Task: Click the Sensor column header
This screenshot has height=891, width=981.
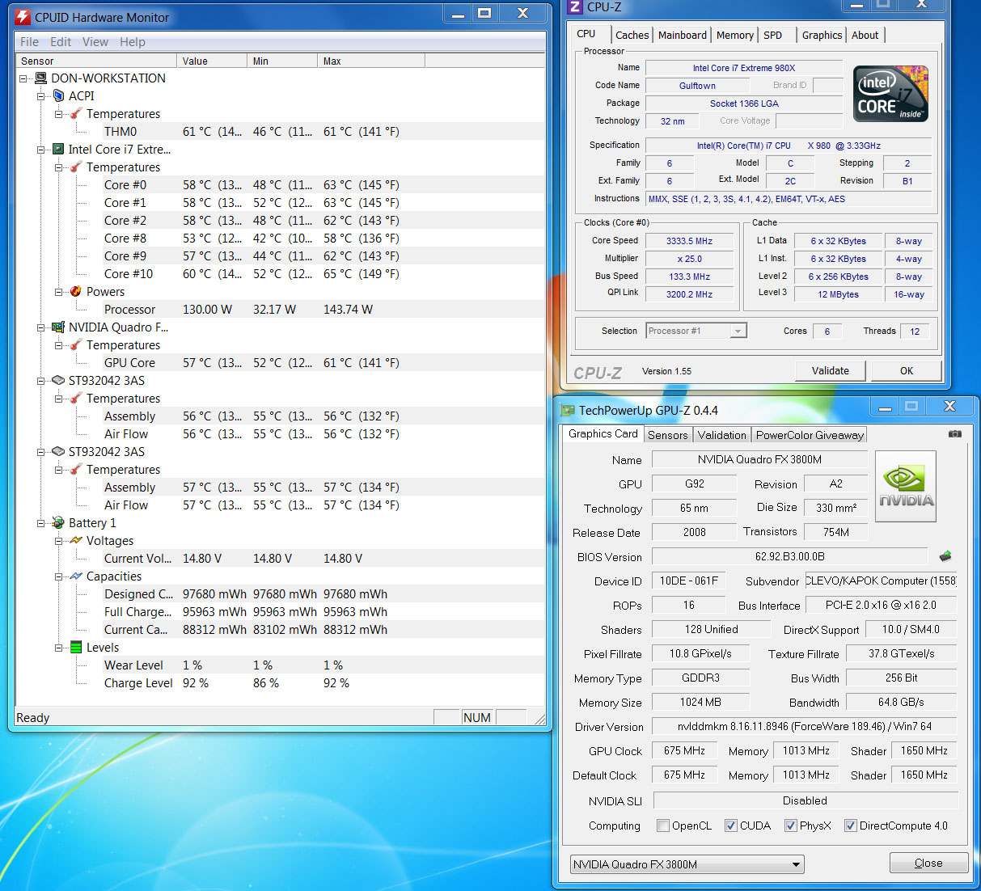Action: coord(96,61)
